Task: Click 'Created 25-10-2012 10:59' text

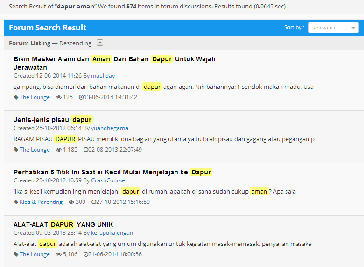Action: (48, 180)
